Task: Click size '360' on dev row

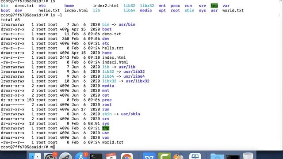Action: point(66,38)
